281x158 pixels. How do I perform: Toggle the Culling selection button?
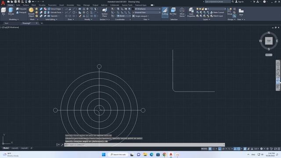(x=165, y=12)
